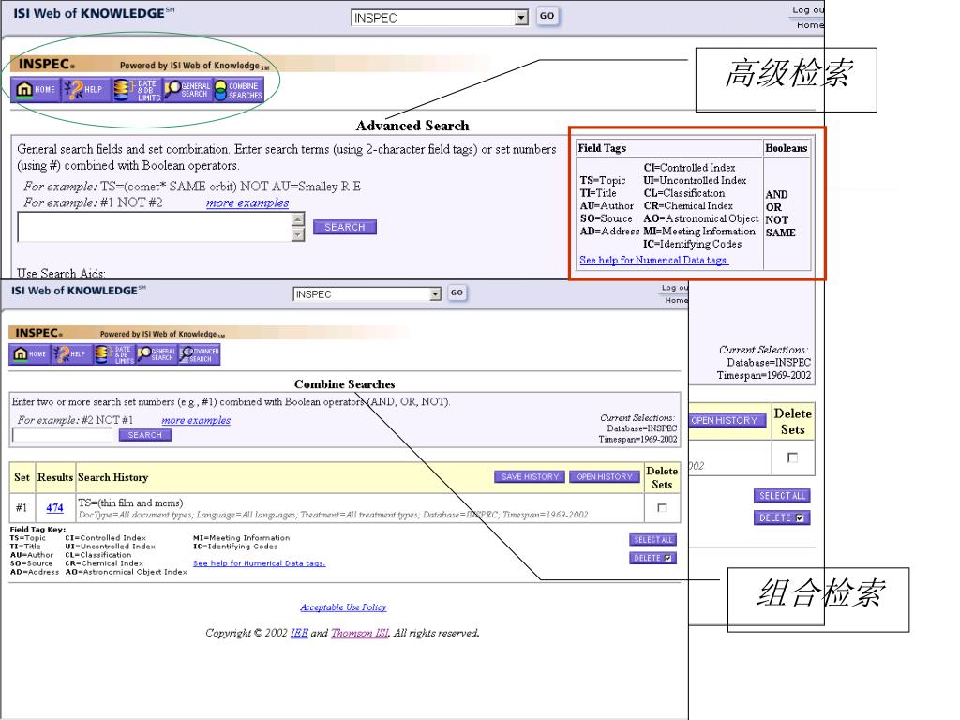Click the Combine Searches set number input

point(63,435)
